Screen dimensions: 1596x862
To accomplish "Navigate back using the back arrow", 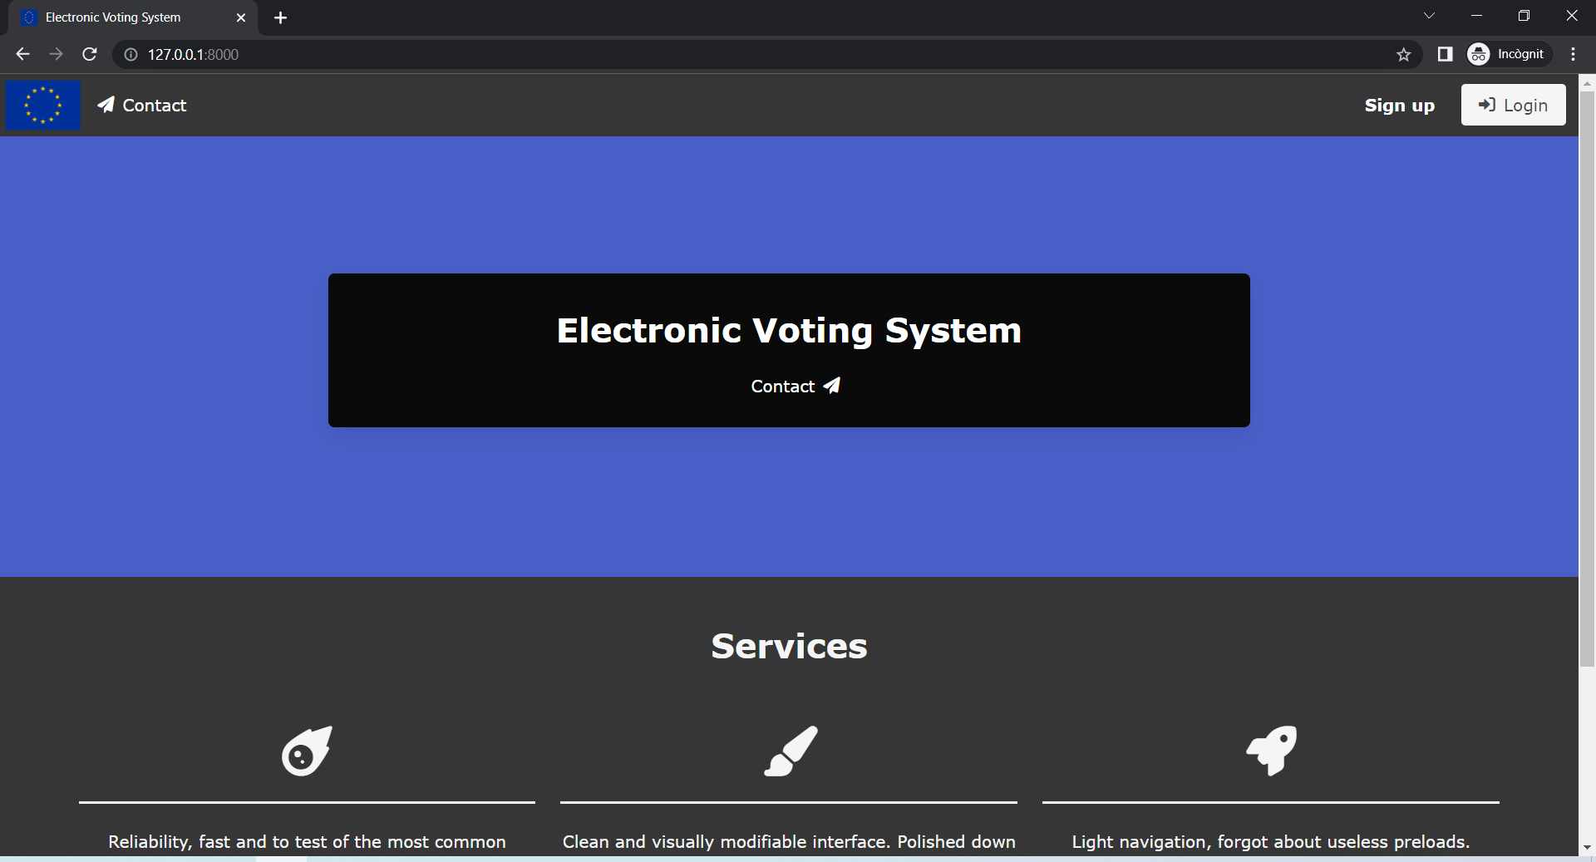I will tap(22, 54).
